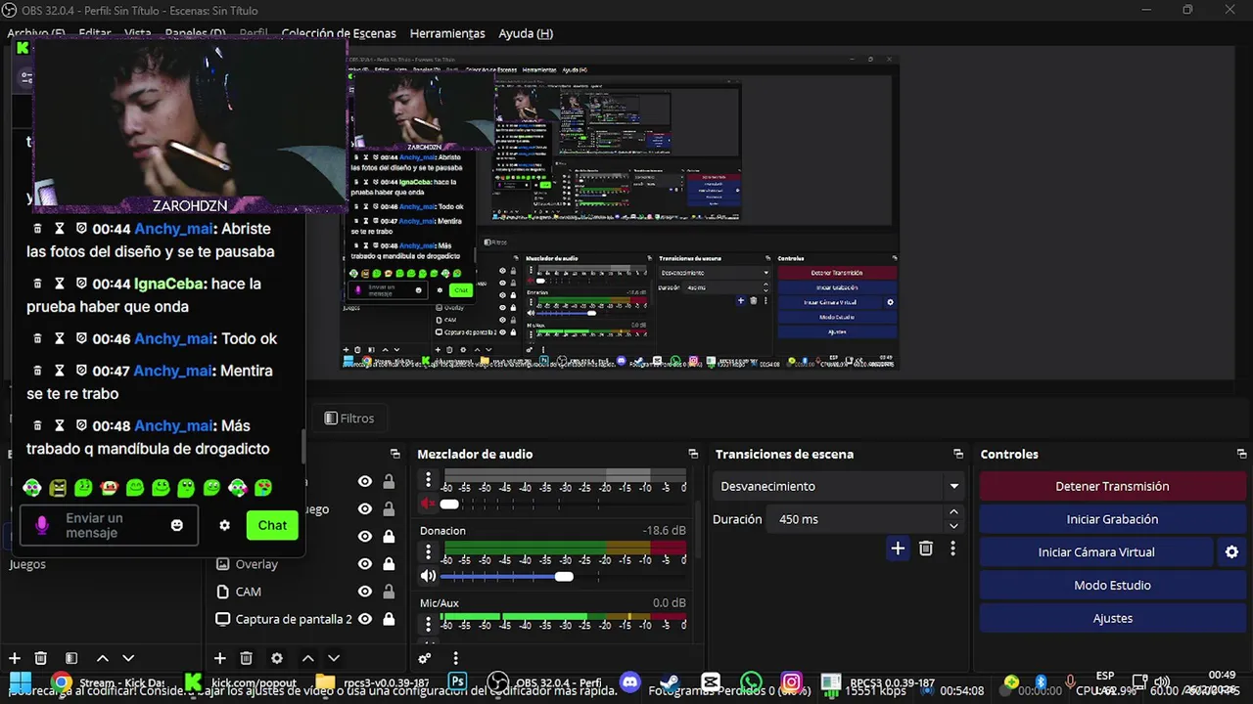Open virtual camera settings gear
Image resolution: width=1253 pixels, height=704 pixels.
(1232, 552)
